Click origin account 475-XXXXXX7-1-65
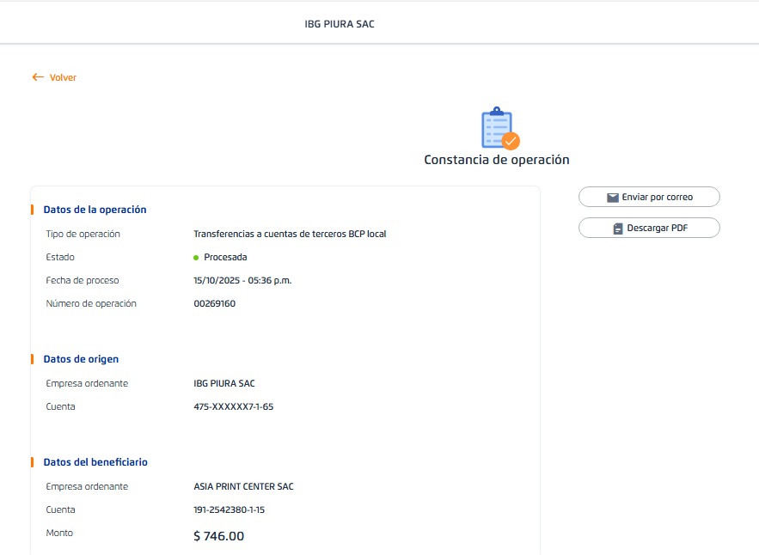The height and width of the screenshot is (555, 759). [234, 406]
